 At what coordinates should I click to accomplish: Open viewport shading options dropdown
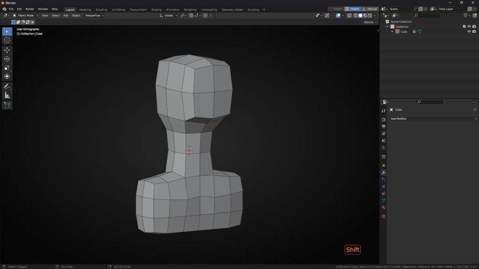(x=375, y=15)
